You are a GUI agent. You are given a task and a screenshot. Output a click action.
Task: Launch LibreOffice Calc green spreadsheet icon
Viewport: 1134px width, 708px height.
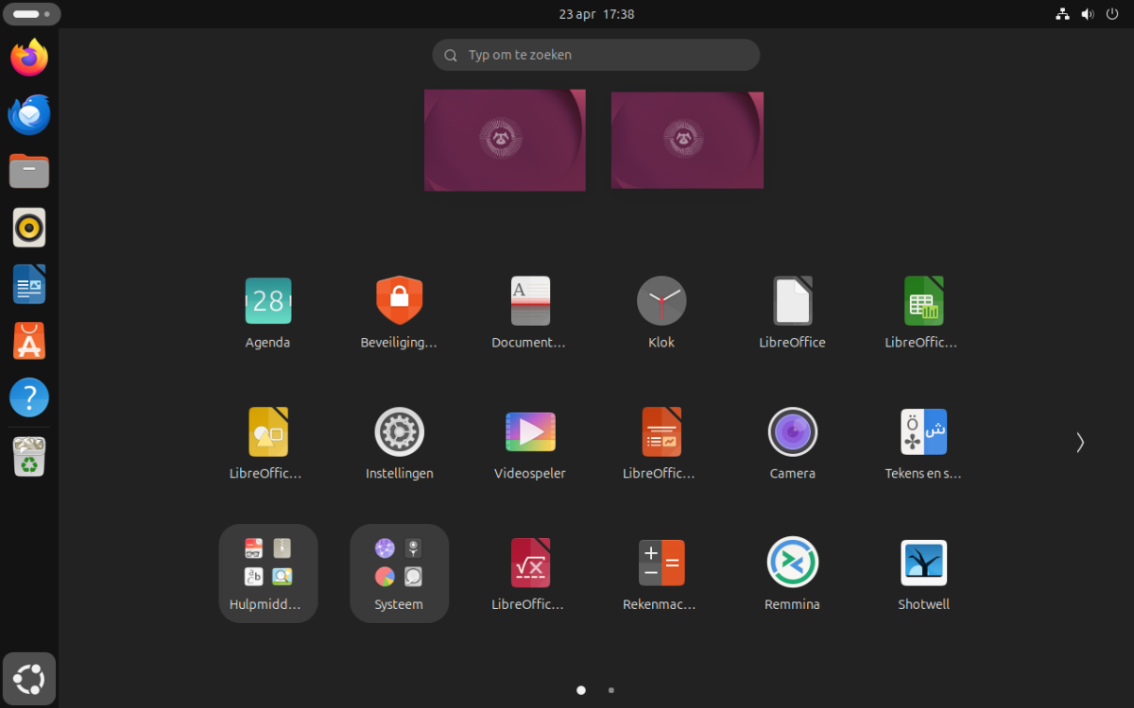(x=923, y=302)
